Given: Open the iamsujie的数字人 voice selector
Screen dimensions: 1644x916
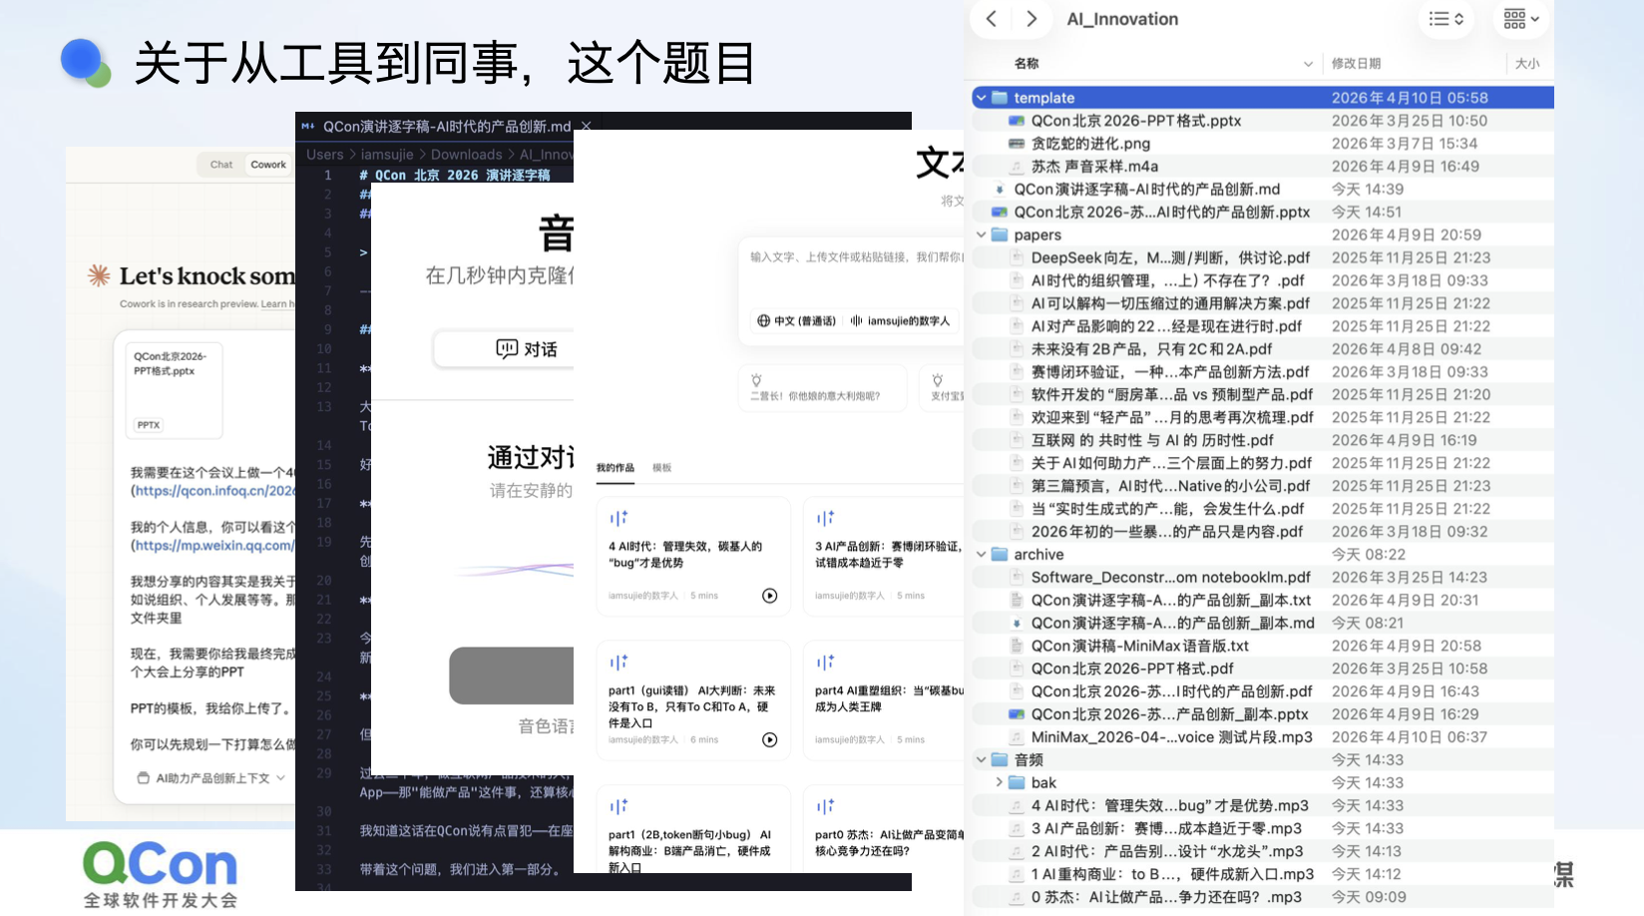Looking at the screenshot, I should [901, 321].
